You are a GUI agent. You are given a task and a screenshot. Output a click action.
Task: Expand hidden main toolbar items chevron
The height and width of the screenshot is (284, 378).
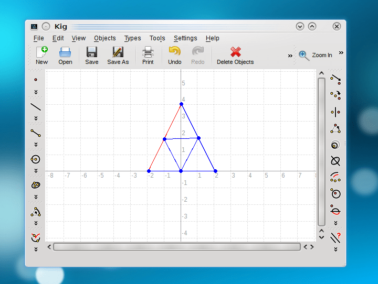[x=290, y=56]
